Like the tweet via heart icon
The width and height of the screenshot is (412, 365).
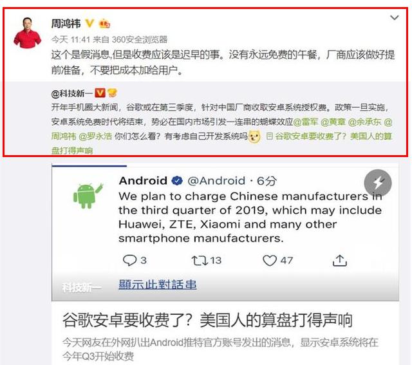(x=270, y=261)
